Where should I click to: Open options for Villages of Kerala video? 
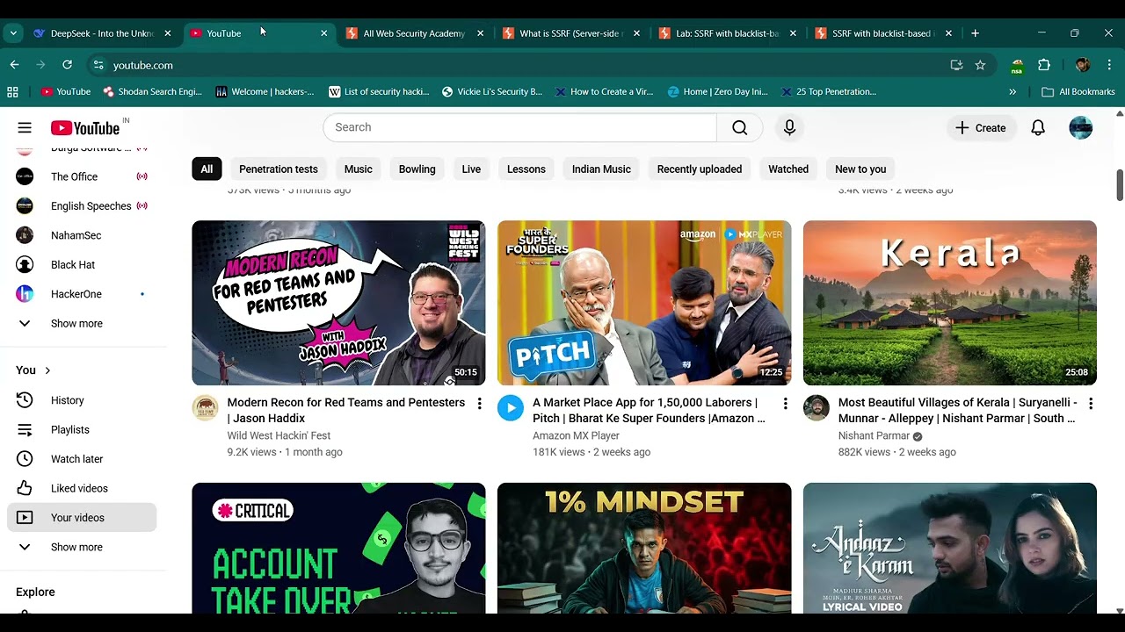(1091, 404)
